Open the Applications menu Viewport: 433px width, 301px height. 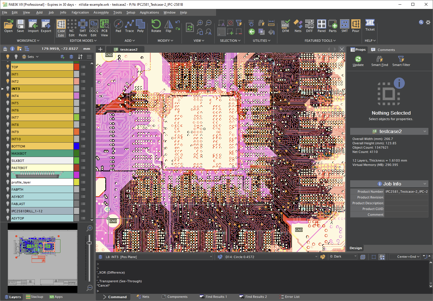pos(149,12)
